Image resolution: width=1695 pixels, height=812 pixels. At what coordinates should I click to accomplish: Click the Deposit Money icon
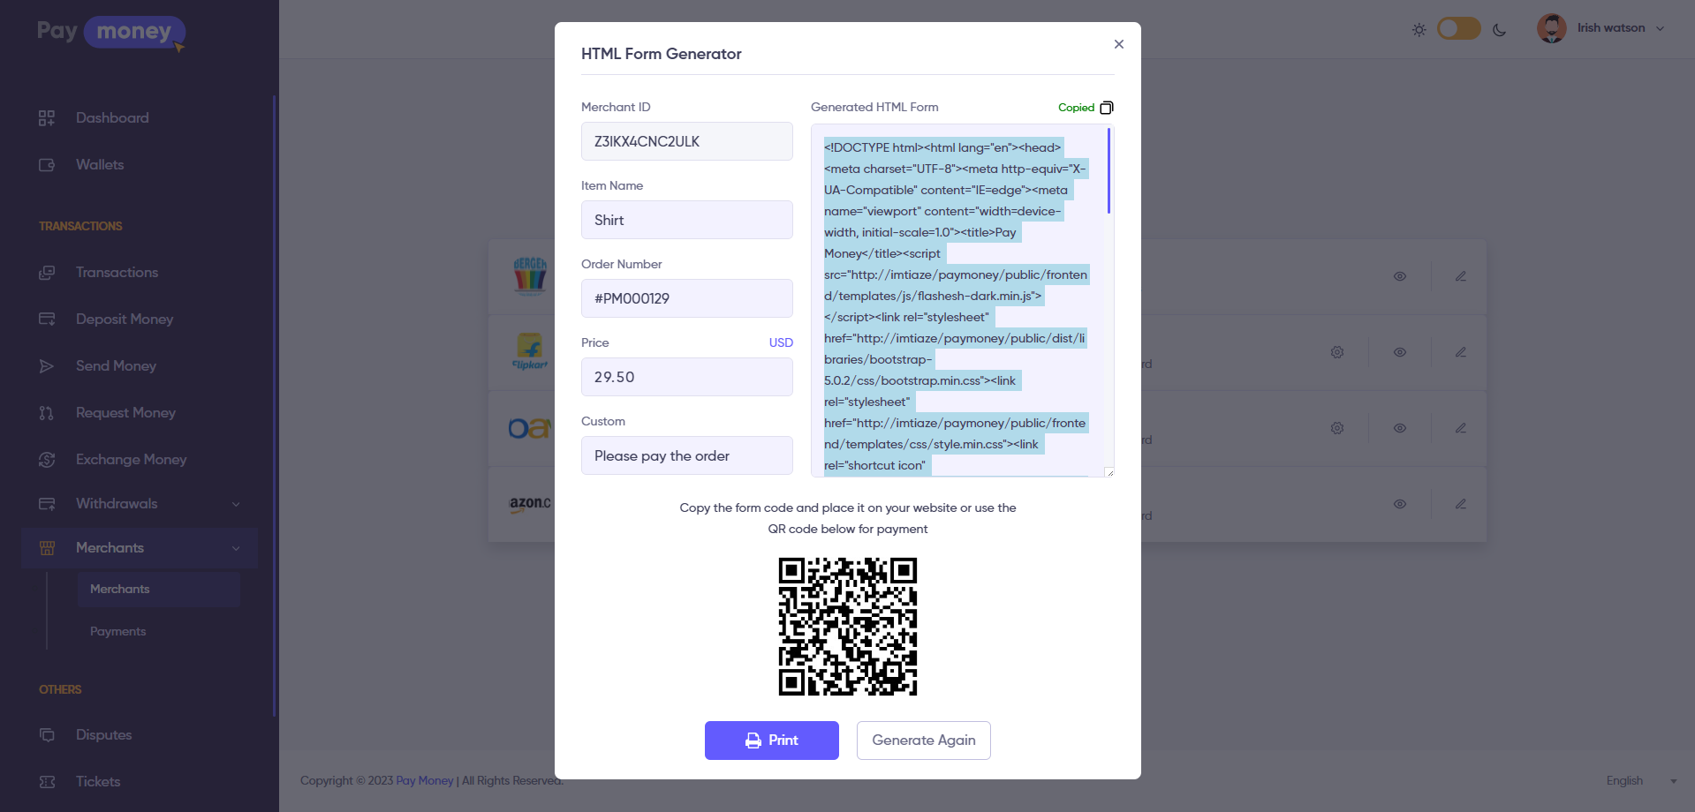pyautogui.click(x=47, y=320)
